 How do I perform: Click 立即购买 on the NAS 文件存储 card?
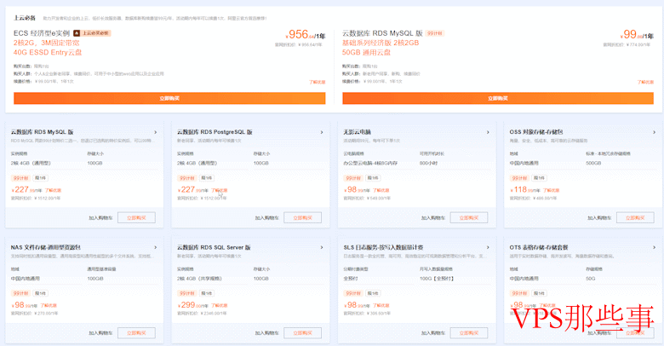click(136, 333)
